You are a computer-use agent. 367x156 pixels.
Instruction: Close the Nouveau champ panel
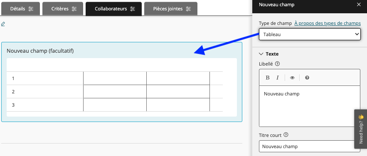(x=359, y=5)
